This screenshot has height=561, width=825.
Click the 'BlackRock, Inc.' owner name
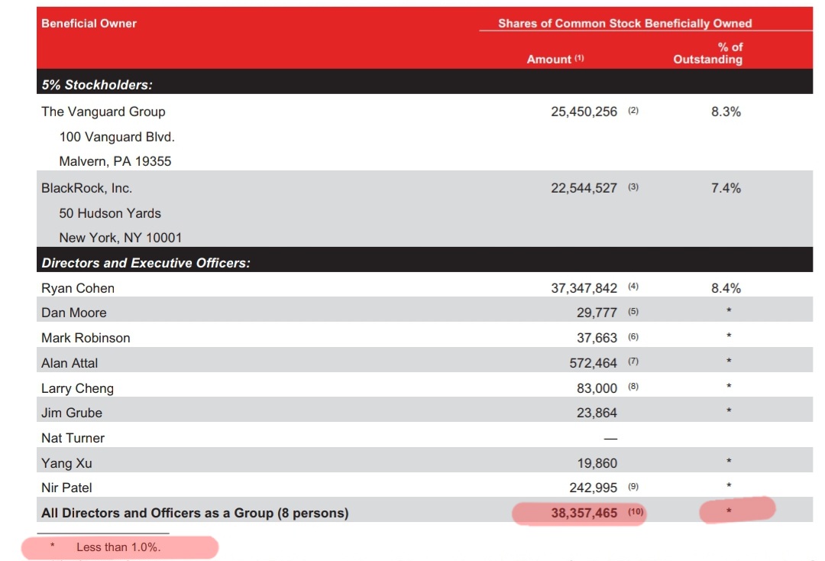point(87,188)
